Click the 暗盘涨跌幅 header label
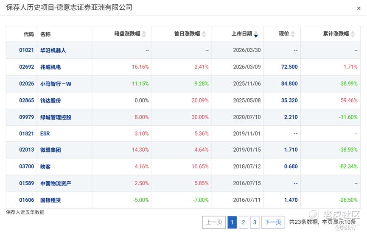Viewport: 367px width, 236px height. [127, 34]
